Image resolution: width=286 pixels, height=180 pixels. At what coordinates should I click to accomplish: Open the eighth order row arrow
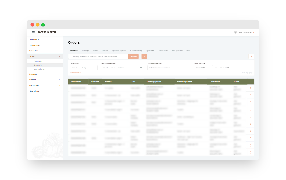[251, 138]
